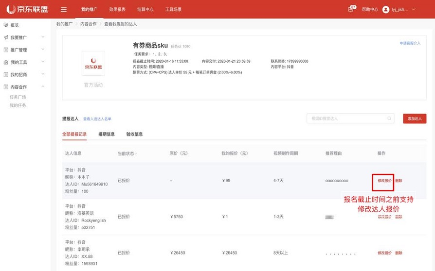Screen dimensions: 435x271
Task: Expand the 我的招商 sidebar chevron
Action: coord(43,74)
